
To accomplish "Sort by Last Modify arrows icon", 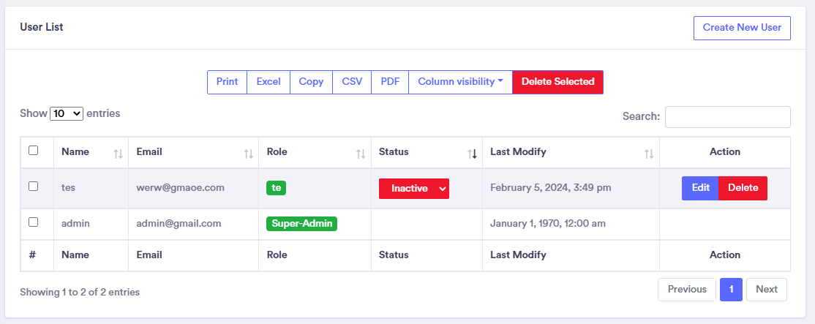I will tap(649, 154).
